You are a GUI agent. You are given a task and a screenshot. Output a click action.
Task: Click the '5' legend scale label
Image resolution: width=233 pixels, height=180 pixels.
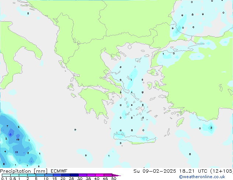(x=36, y=179)
